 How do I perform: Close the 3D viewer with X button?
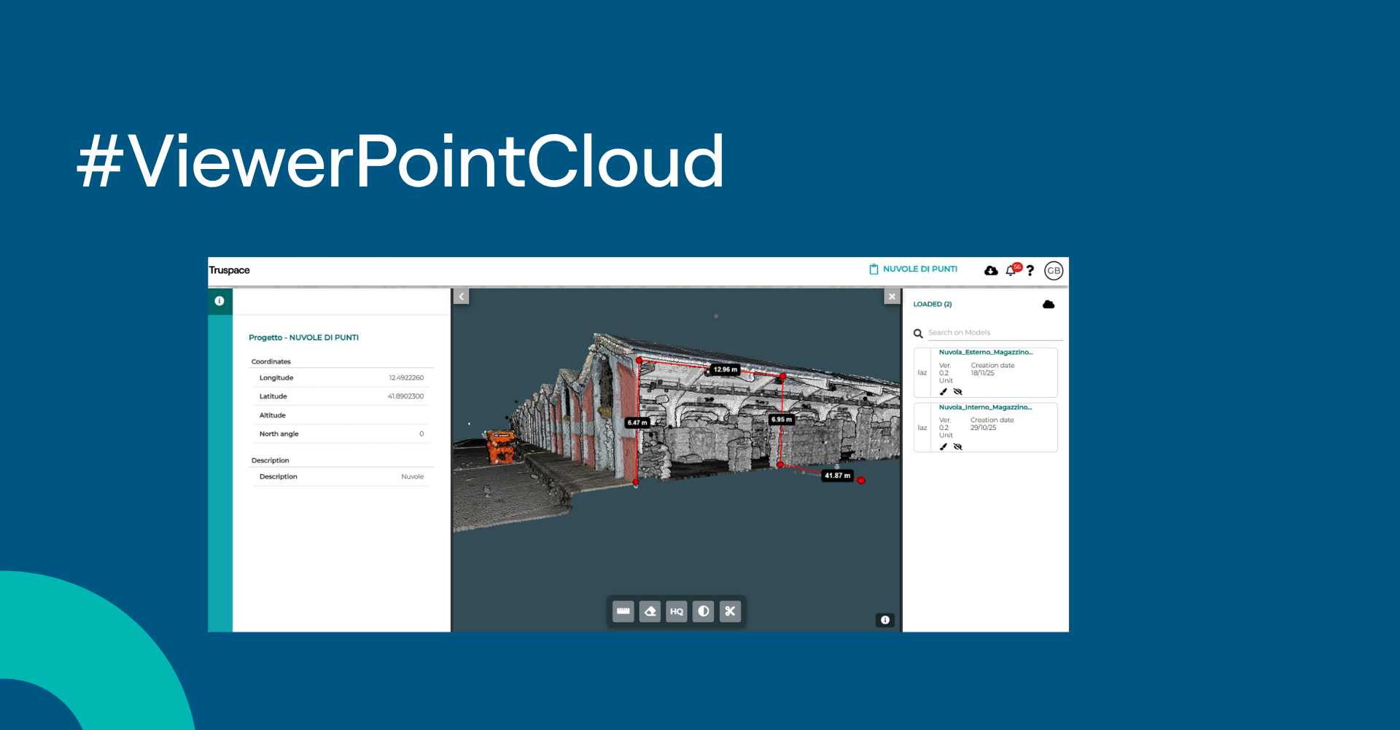point(892,297)
